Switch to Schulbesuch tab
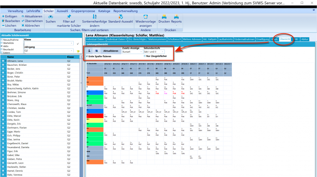This screenshot has width=317, height=177. pyautogui.click(x=174, y=39)
